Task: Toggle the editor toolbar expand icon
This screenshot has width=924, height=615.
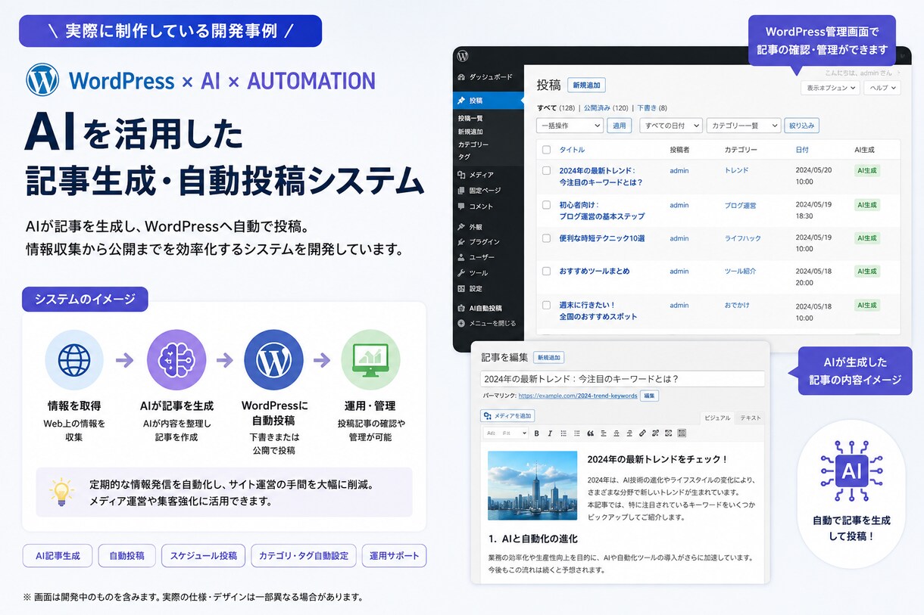Action: point(682,433)
